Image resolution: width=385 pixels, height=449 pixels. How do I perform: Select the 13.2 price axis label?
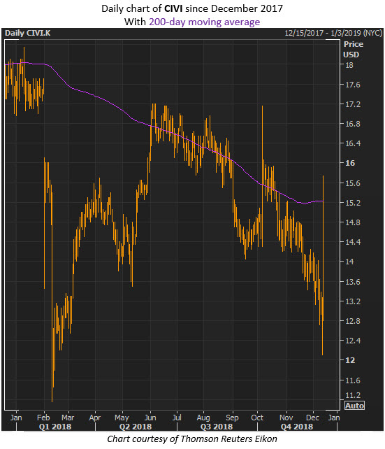352,301
